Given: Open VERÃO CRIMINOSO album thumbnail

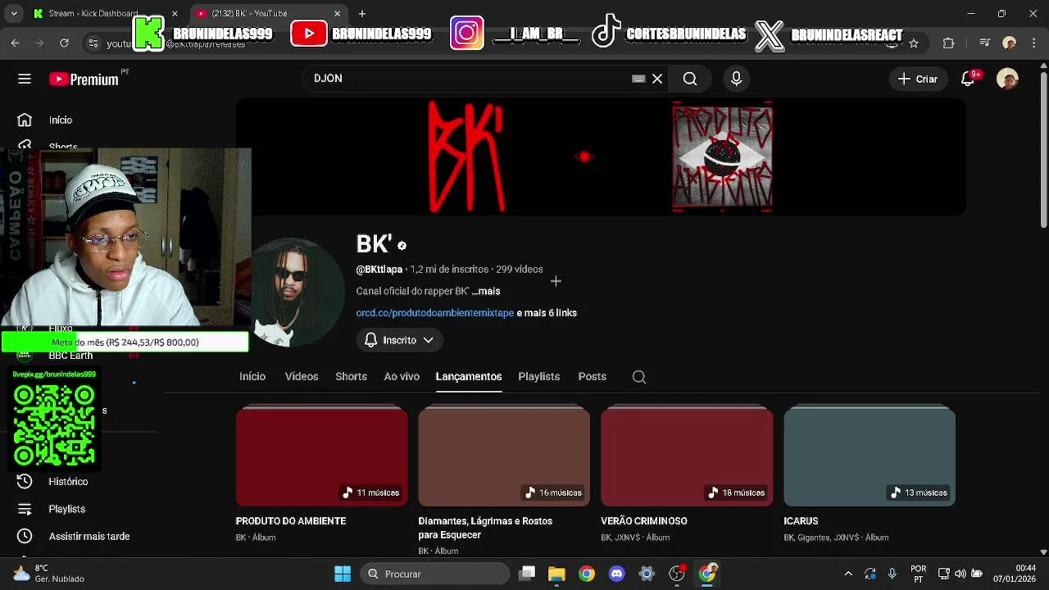Looking at the screenshot, I should 687,456.
